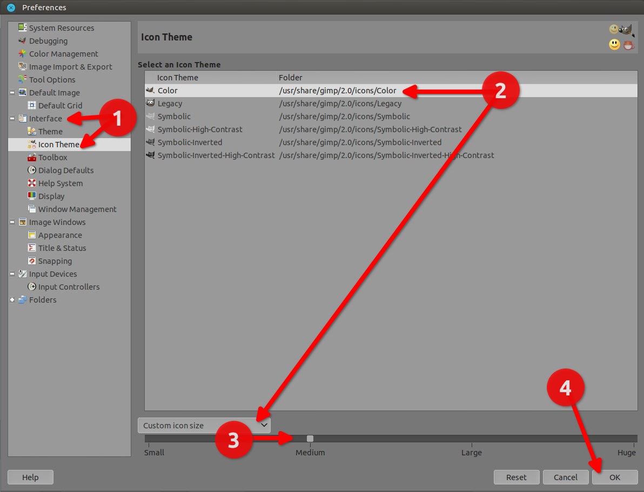Viewport: 644px width, 492px height.
Task: Click the Wilber icon beside Legacy theme
Action: click(150, 104)
